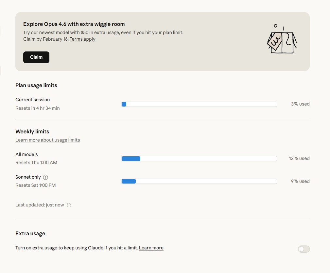Click the Current session usage progress bar
Screen dimensions: 330x273
(x=199, y=104)
